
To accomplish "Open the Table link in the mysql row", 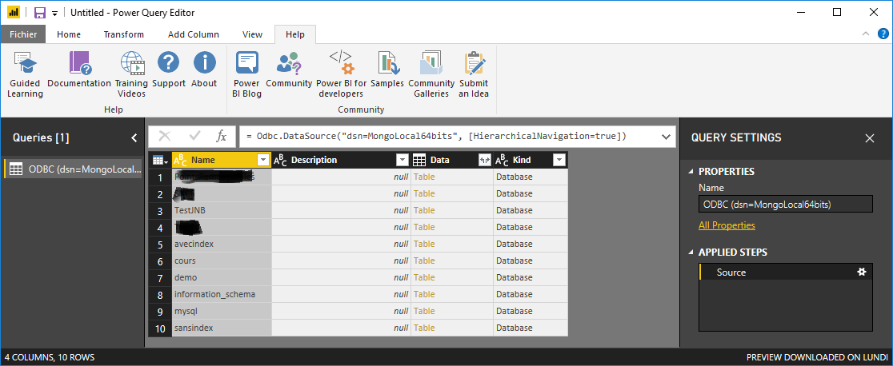I will tap(424, 312).
